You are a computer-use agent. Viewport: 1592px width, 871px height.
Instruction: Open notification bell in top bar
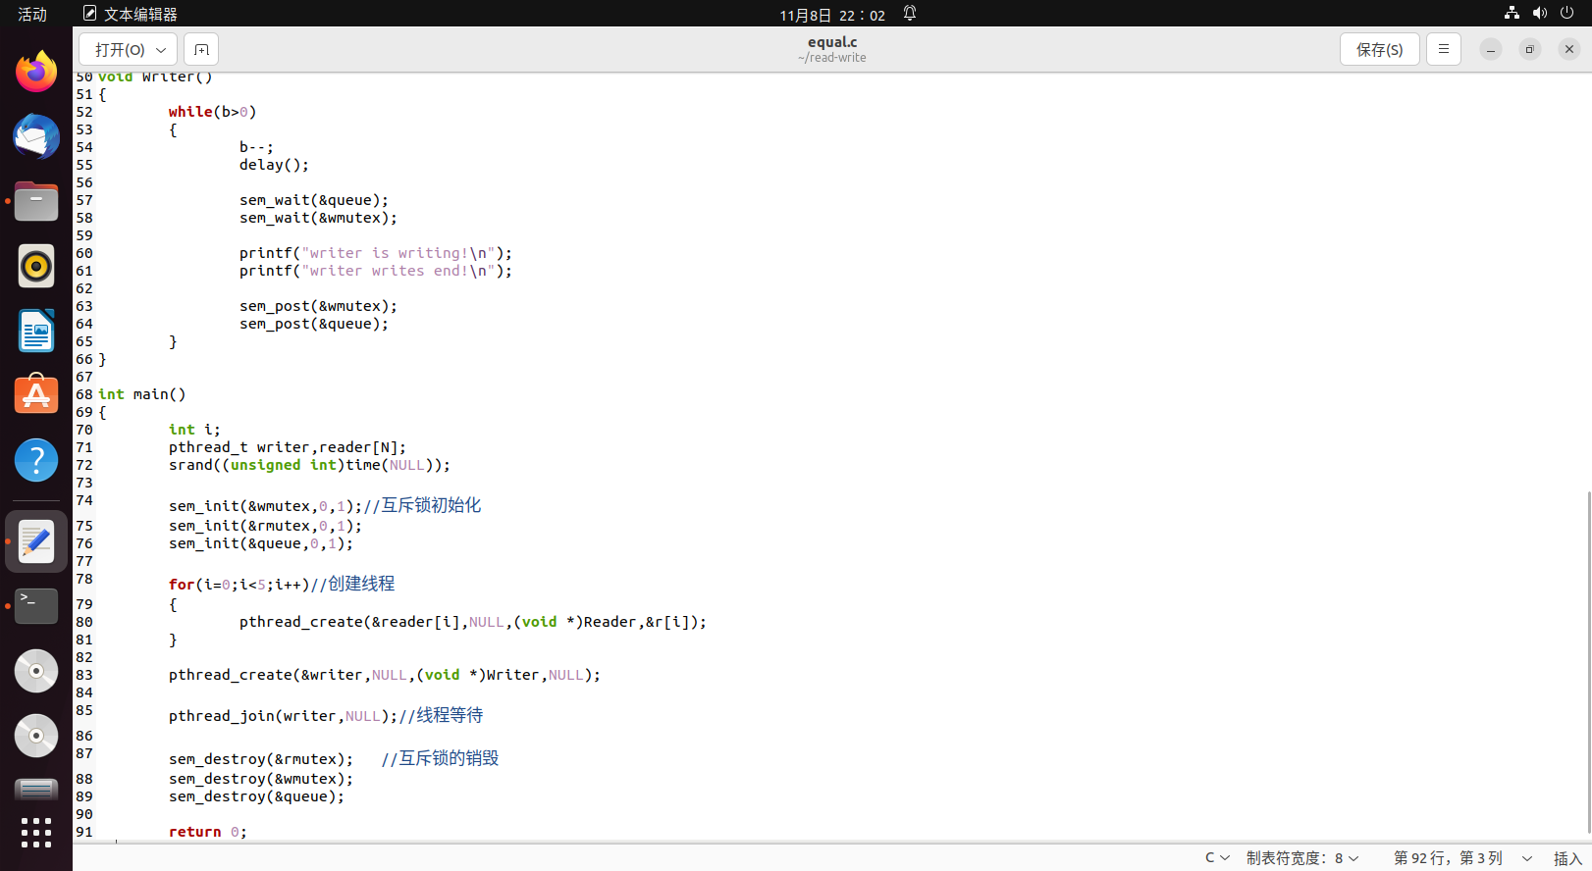click(910, 14)
